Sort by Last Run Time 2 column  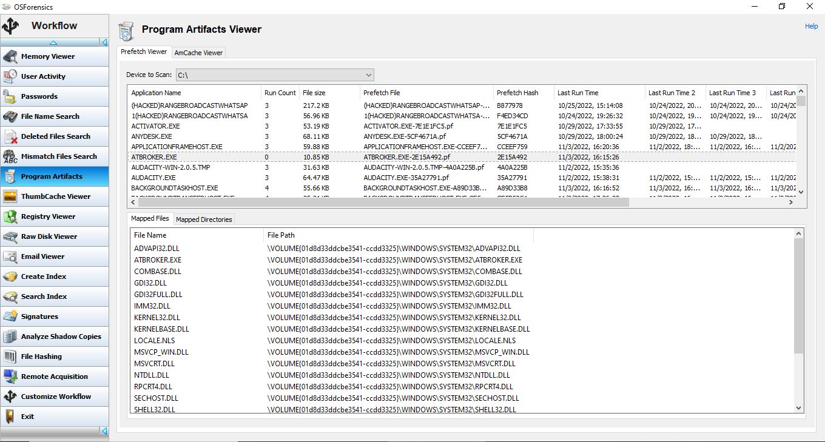pyautogui.click(x=675, y=93)
